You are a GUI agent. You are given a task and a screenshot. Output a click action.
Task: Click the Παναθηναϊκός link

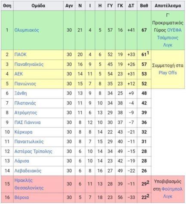(x=29, y=64)
